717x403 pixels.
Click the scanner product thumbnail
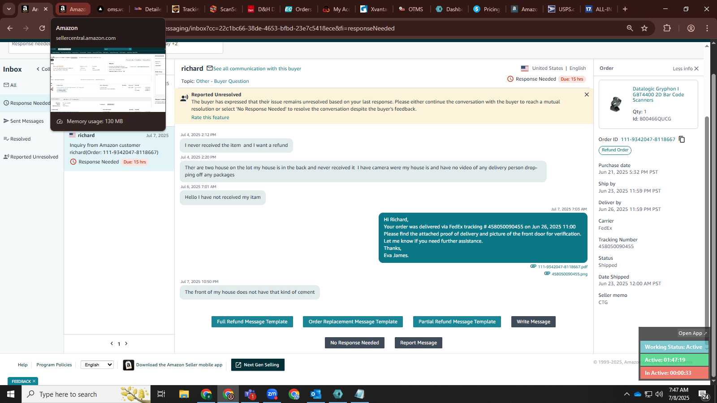pos(616,104)
